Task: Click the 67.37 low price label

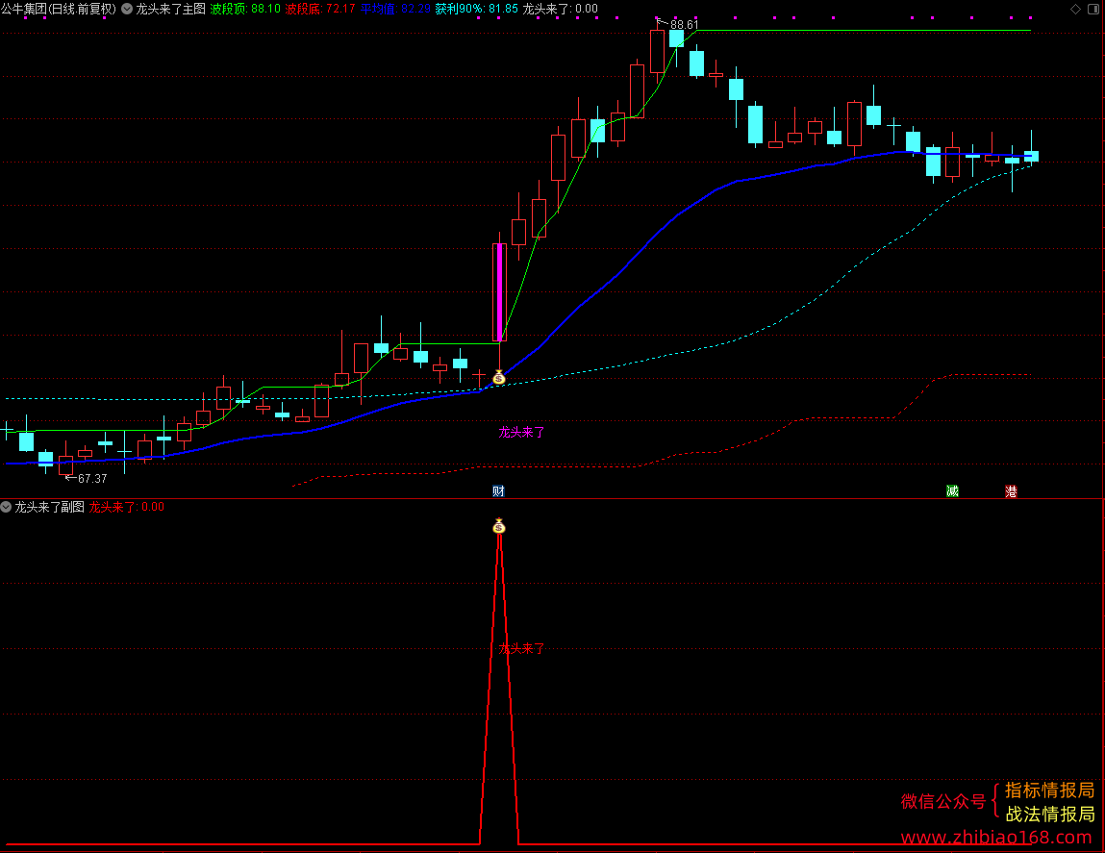Action: pyautogui.click(x=92, y=479)
